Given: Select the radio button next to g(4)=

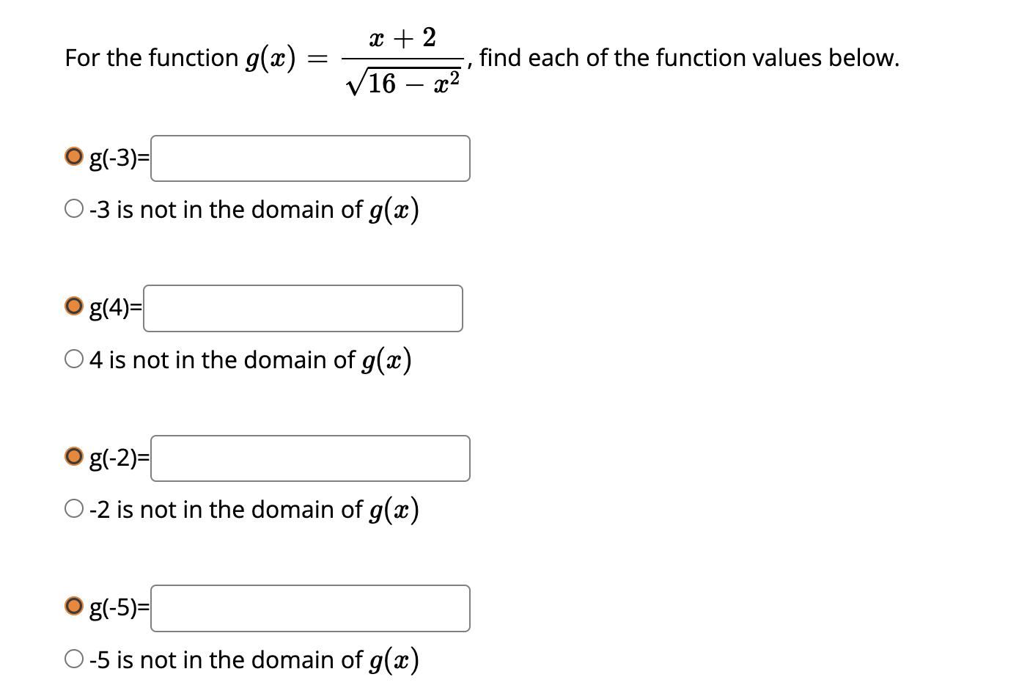Looking at the screenshot, I should pyautogui.click(x=73, y=306).
